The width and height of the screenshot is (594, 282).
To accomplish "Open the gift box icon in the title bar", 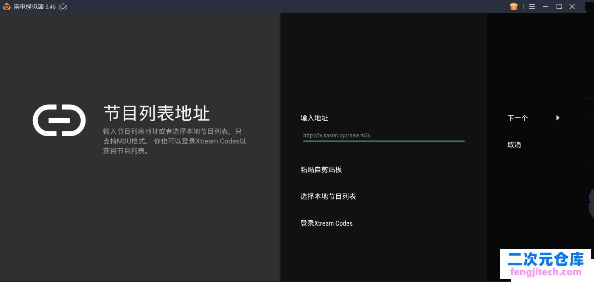I will (513, 6).
